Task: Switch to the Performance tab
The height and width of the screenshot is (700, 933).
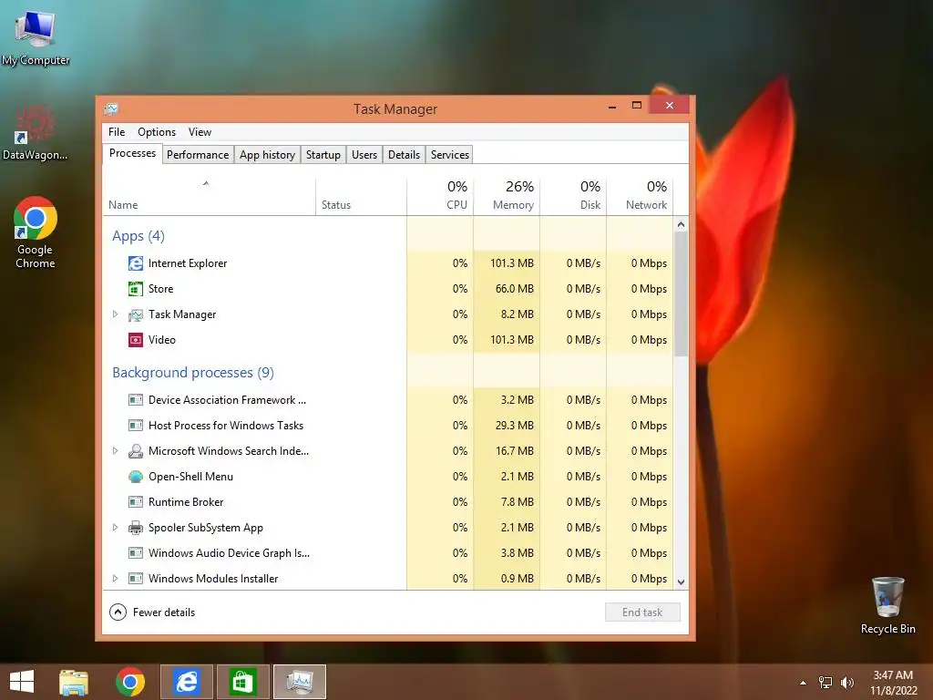Action: pos(198,155)
